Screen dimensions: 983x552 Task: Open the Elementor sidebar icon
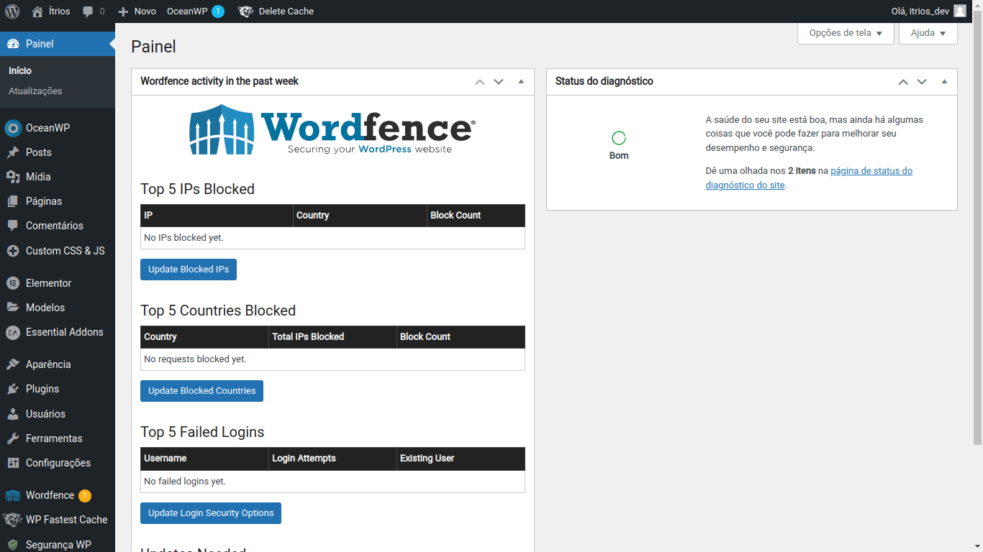[x=12, y=283]
